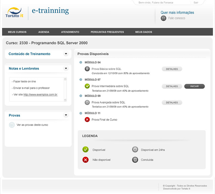Open the MEUS CURSOS menu
This screenshot has width=215, height=194.
pos(17,32)
